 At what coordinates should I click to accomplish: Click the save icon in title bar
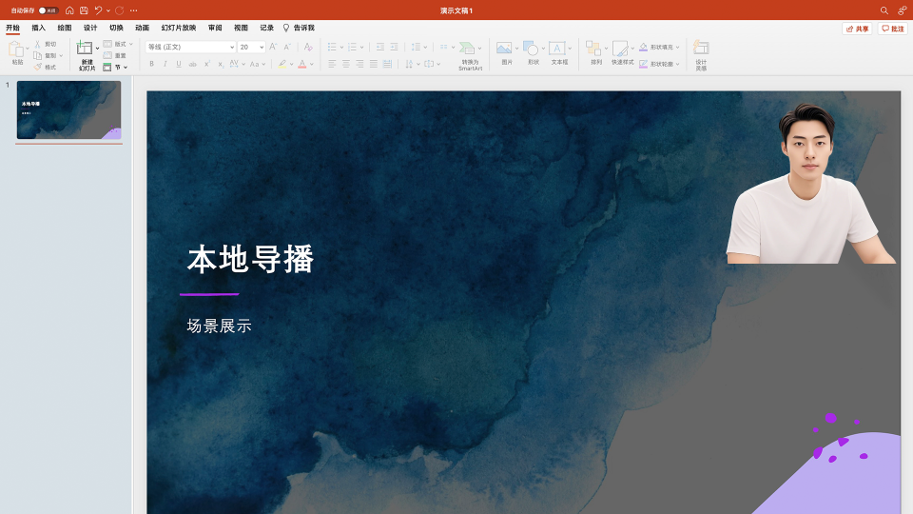[84, 10]
